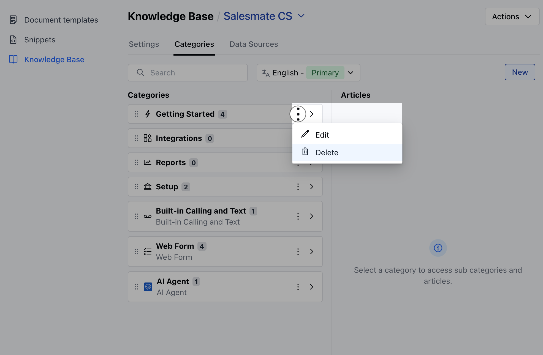Click the Snippets code file icon
The height and width of the screenshot is (355, 543).
(x=13, y=40)
